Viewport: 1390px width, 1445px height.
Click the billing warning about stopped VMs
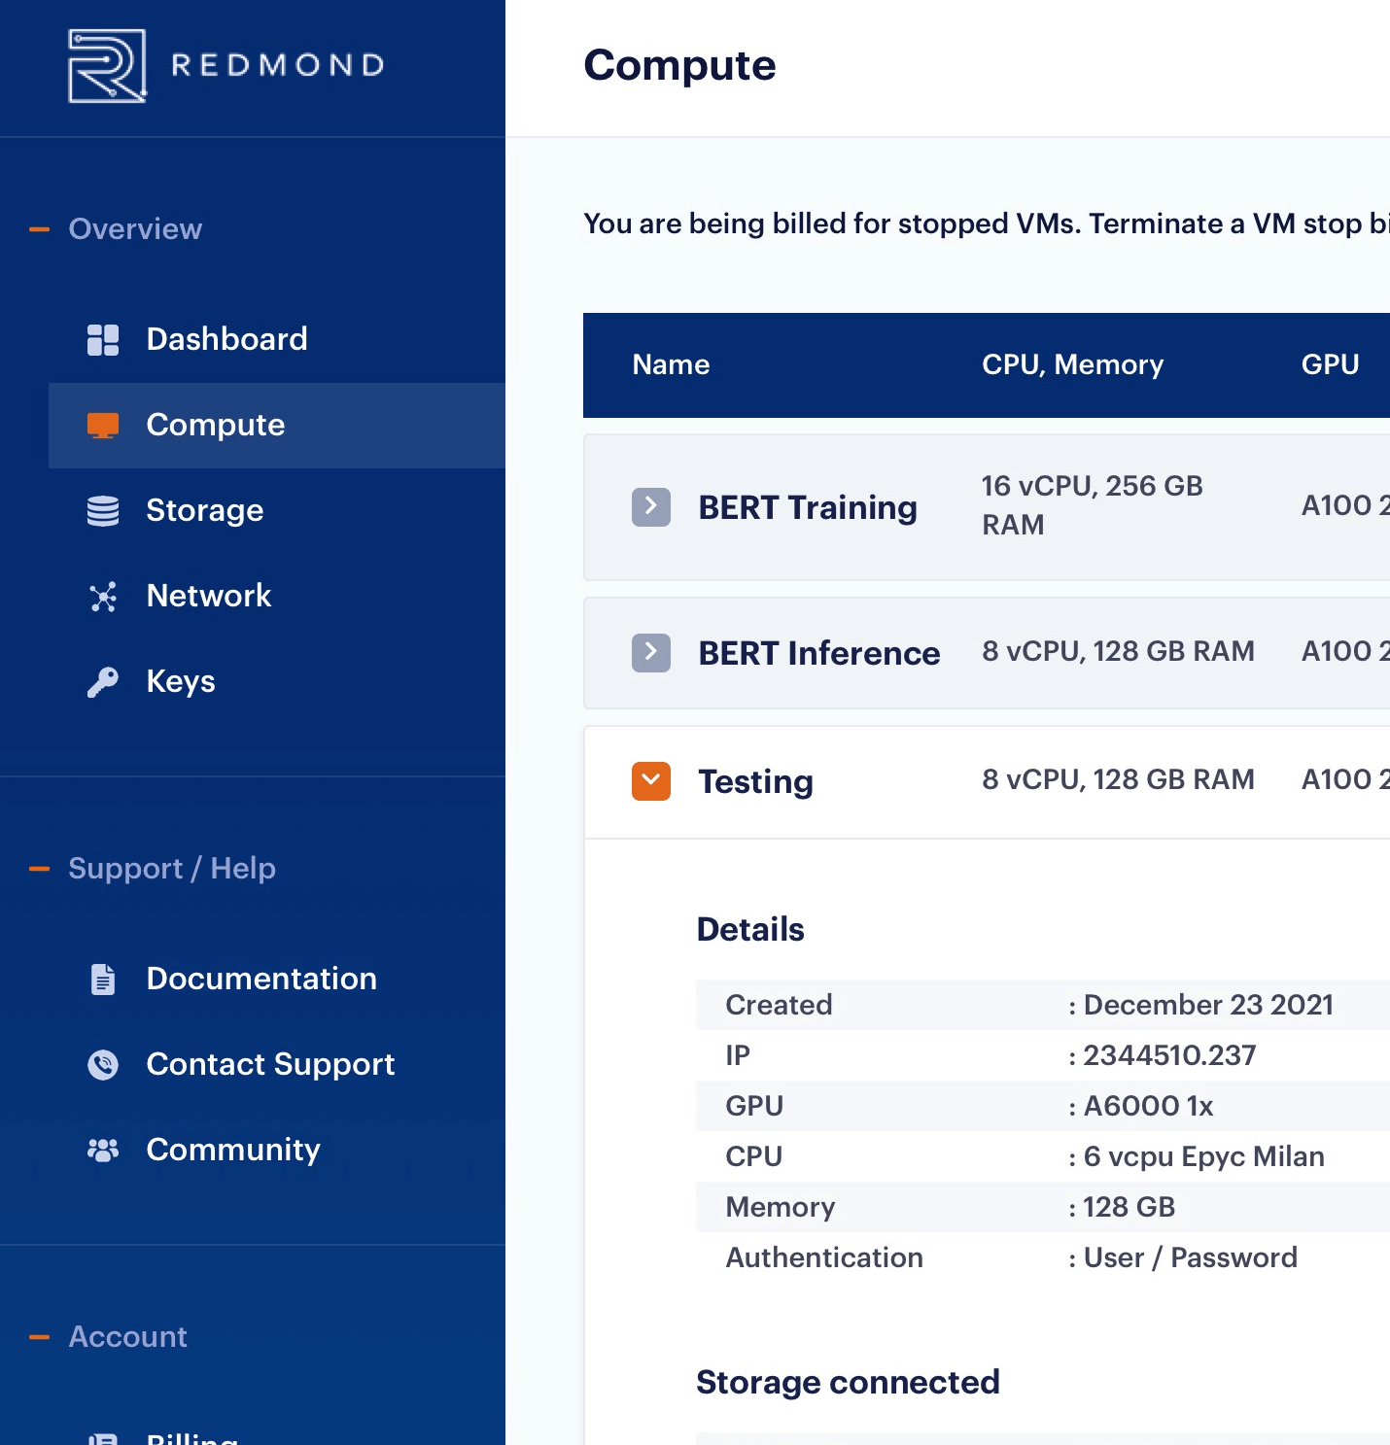pos(986,224)
